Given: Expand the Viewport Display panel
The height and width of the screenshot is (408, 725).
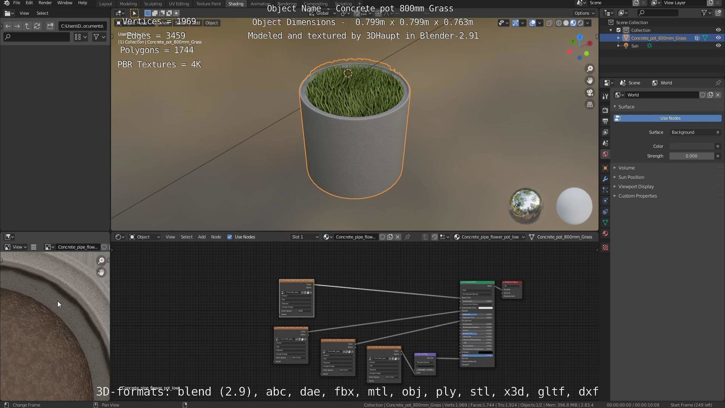Looking at the screenshot, I should pos(615,187).
